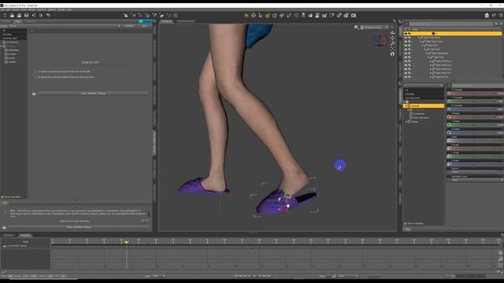
Task: Click the Favorites filter in the left pane
Action: (13, 35)
